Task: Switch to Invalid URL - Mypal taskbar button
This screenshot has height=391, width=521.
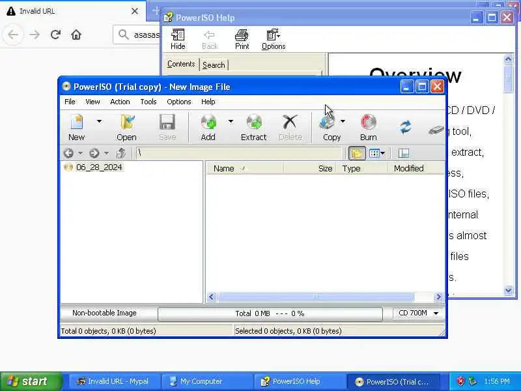Action: (x=115, y=381)
